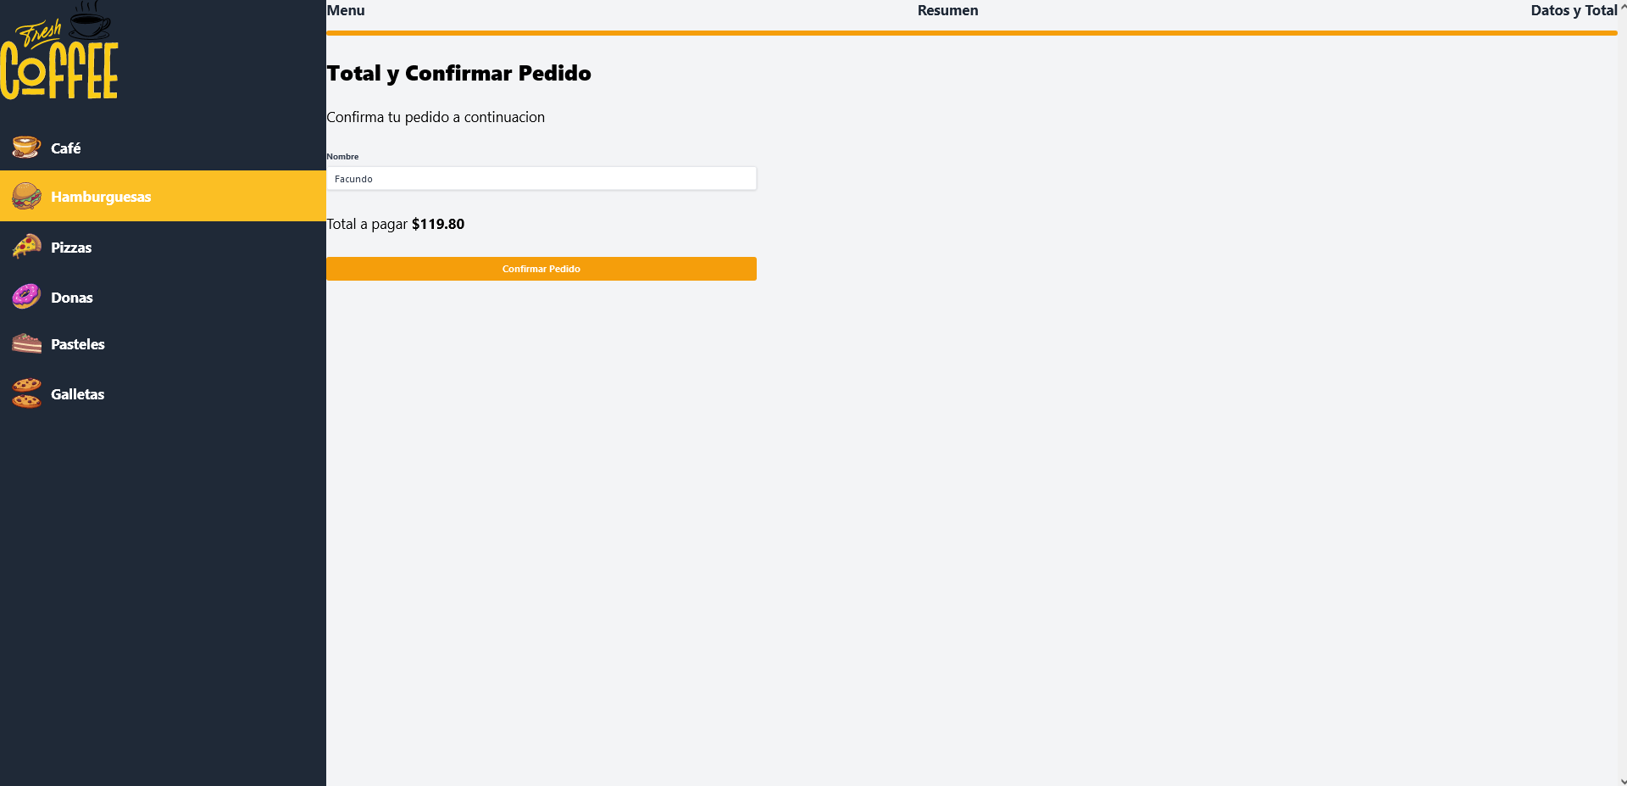Select the name "Facundo" in the field
This screenshot has width=1627, height=786.
(x=353, y=178)
